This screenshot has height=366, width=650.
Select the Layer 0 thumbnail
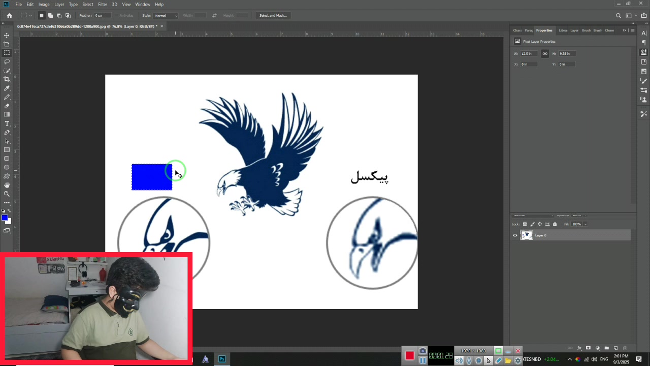click(x=526, y=235)
